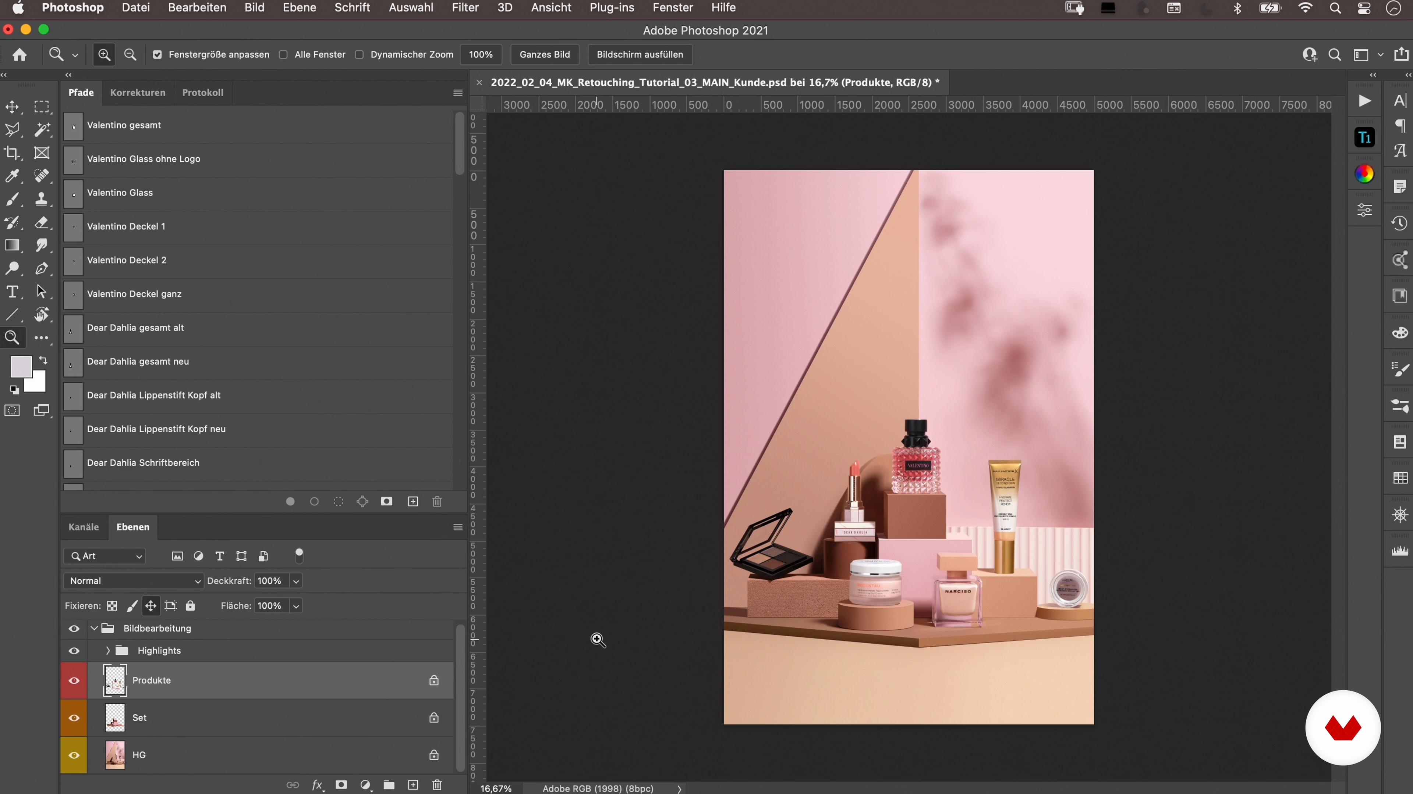Switch to the Kanäle tab
Viewport: 1413px width, 794px height.
click(x=84, y=527)
